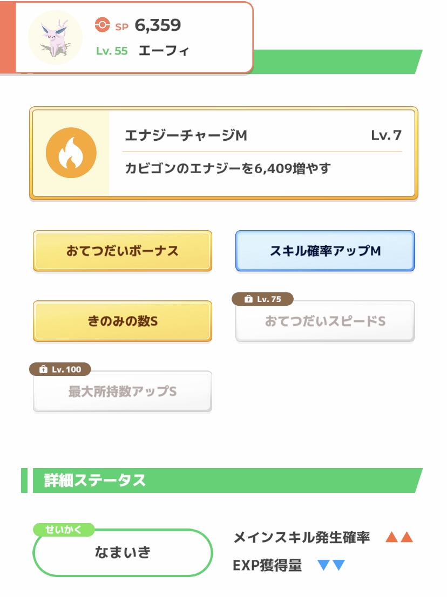The image size is (447, 597).
Task: Click the lock icon on Lv. 75 badge
Action: click(248, 299)
